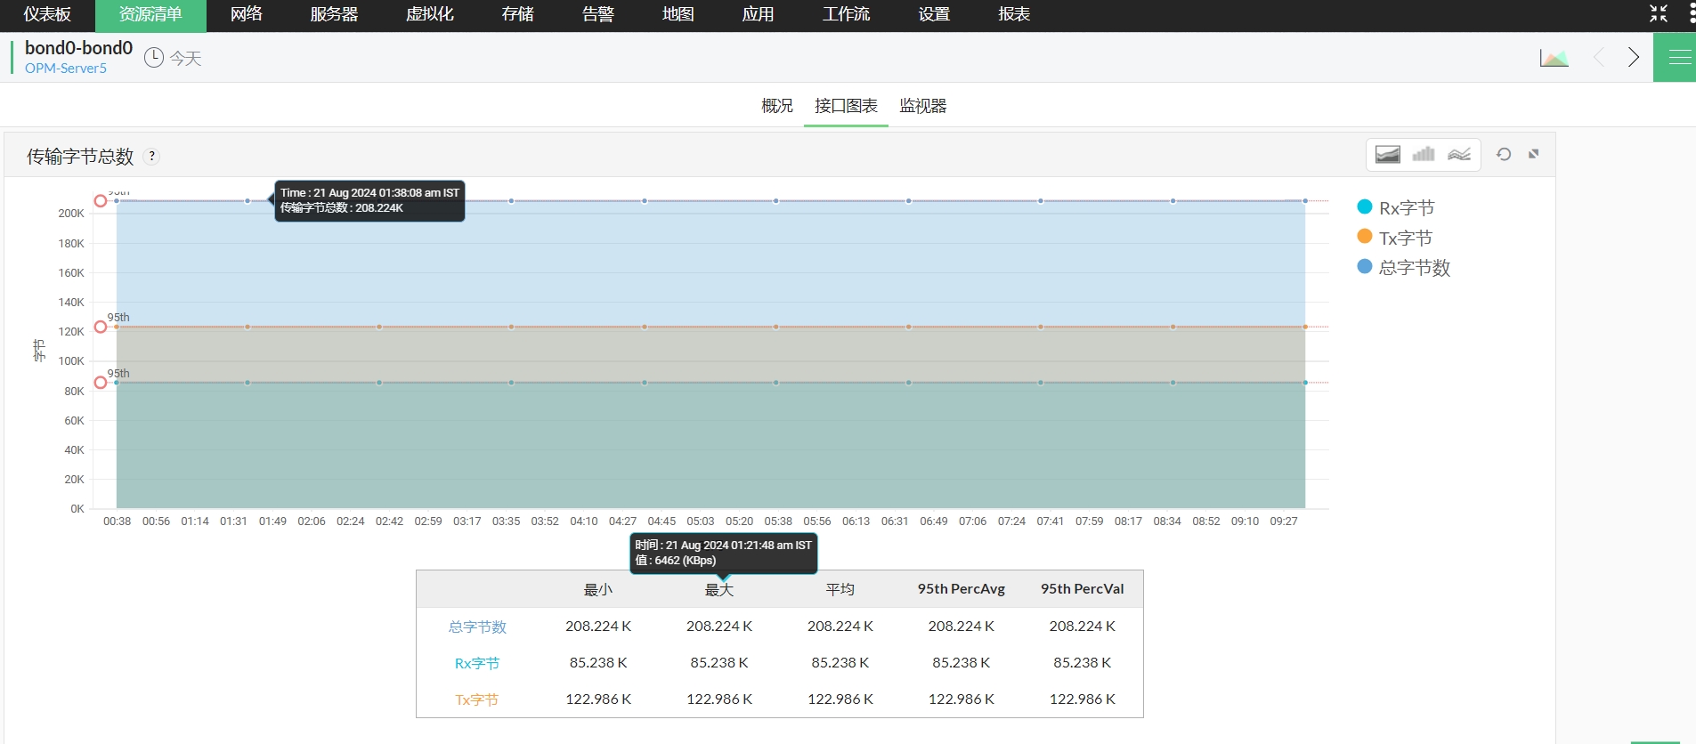The height and width of the screenshot is (744, 1696).
Task: Click the Tx字节 95th PercVal 122.986 K
Action: point(1083,700)
